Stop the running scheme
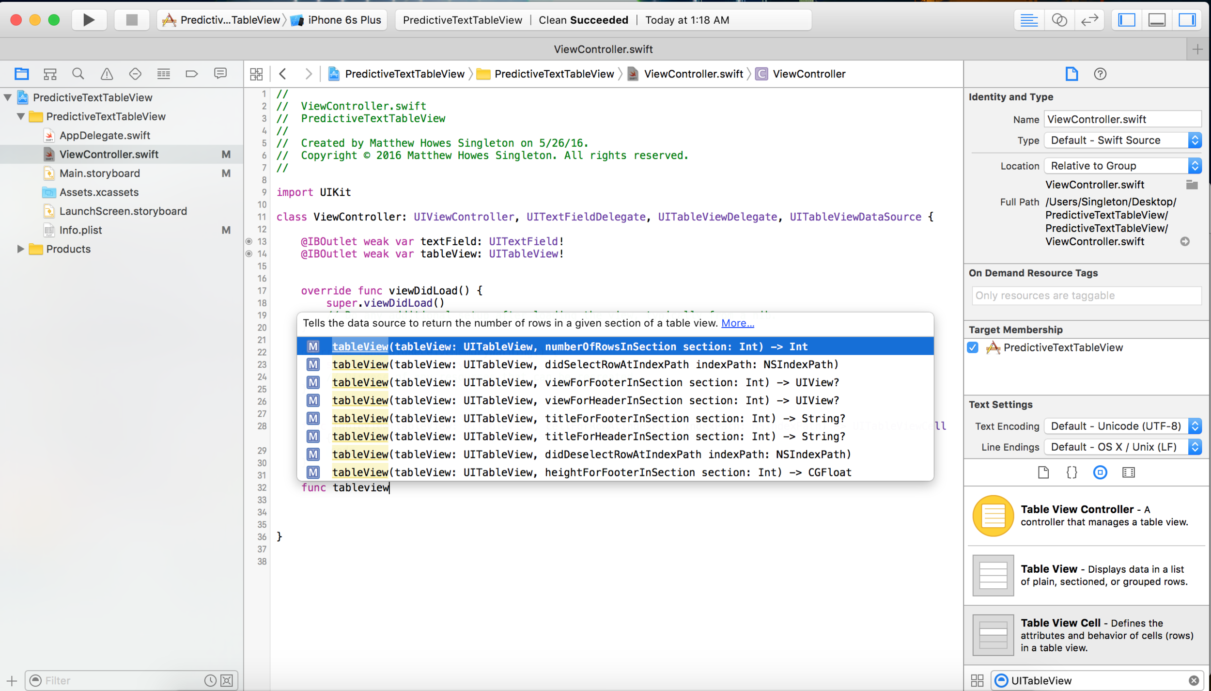The height and width of the screenshot is (691, 1211). 132,20
